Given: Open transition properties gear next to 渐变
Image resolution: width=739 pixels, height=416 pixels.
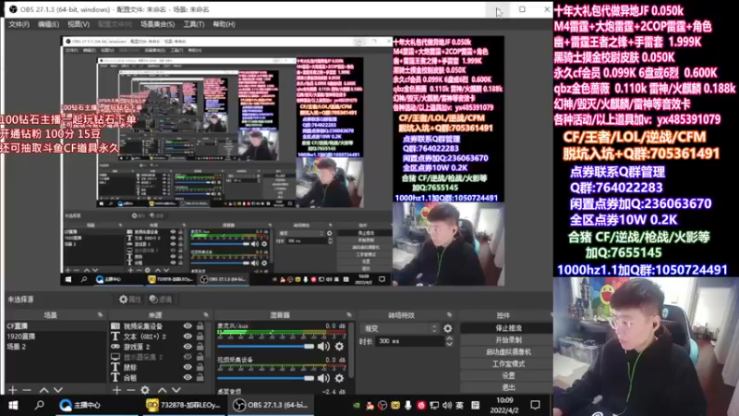Looking at the screenshot, I should (448, 328).
